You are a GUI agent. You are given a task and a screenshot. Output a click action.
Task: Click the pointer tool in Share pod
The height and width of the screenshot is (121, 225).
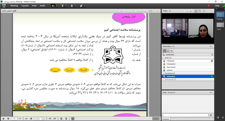129,11
